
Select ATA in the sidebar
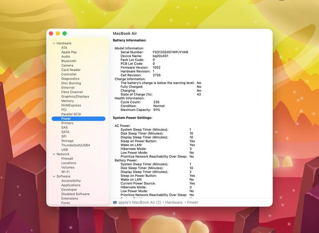(64, 48)
